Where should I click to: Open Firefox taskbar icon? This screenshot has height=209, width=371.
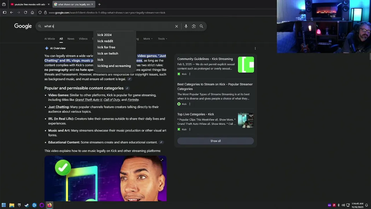pyautogui.click(x=49, y=205)
